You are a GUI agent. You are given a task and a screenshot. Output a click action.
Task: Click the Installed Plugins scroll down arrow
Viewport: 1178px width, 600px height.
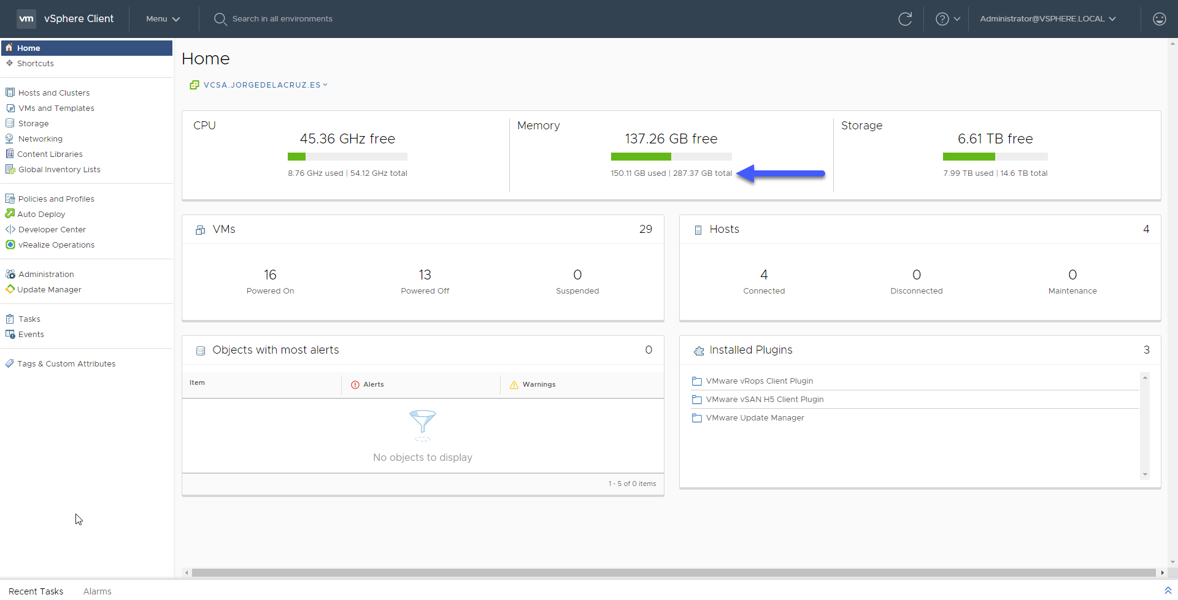point(1144,474)
